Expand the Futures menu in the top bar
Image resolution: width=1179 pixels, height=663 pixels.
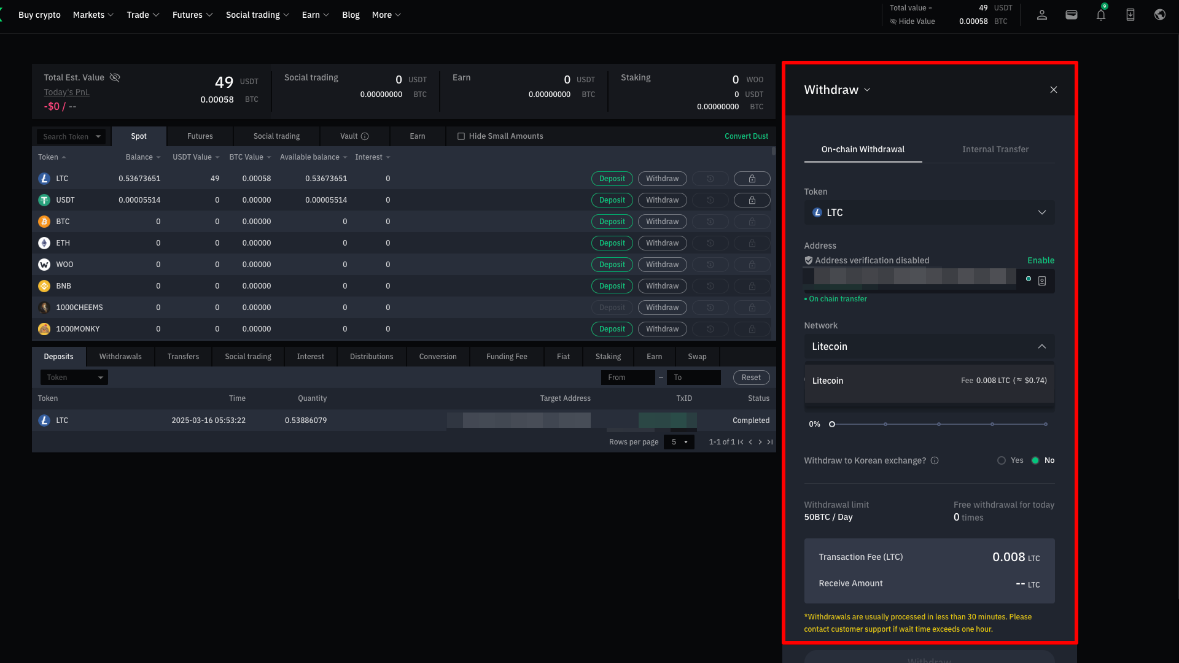193,15
